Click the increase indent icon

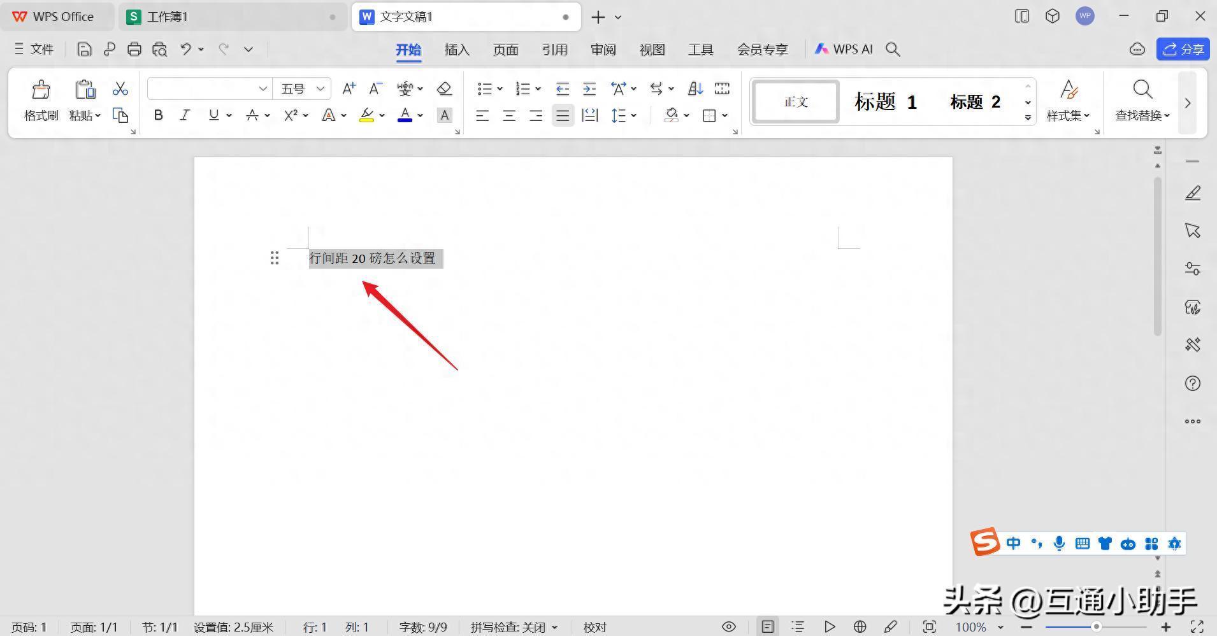pyautogui.click(x=589, y=88)
